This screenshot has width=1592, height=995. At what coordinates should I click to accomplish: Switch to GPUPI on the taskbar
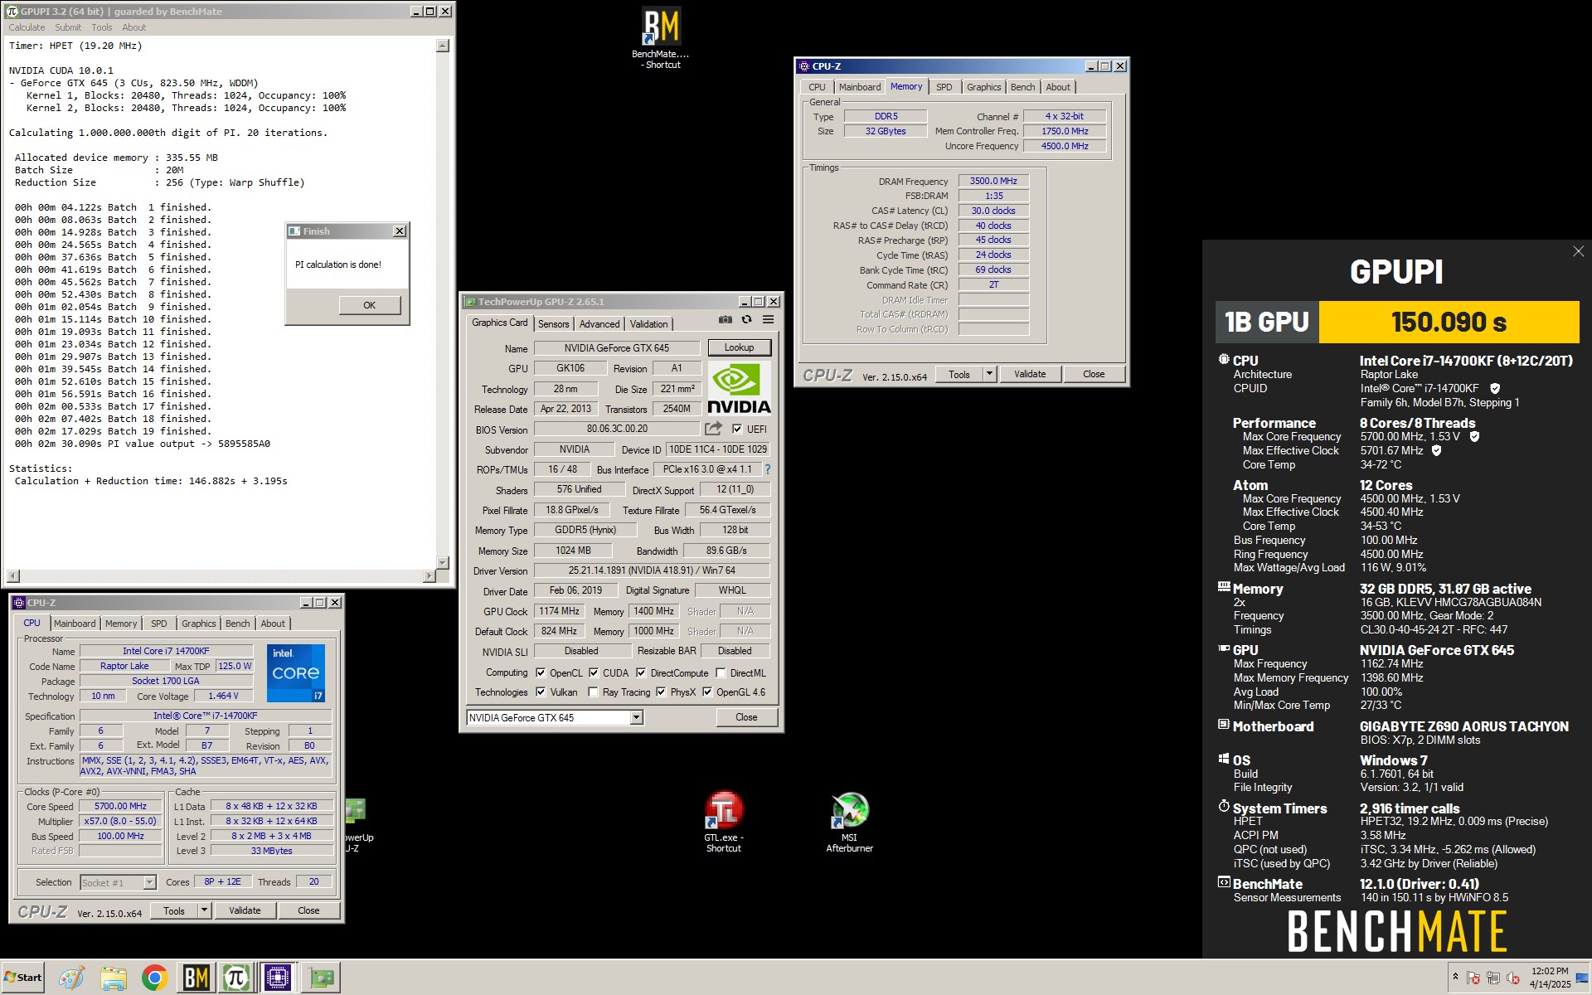click(x=236, y=978)
